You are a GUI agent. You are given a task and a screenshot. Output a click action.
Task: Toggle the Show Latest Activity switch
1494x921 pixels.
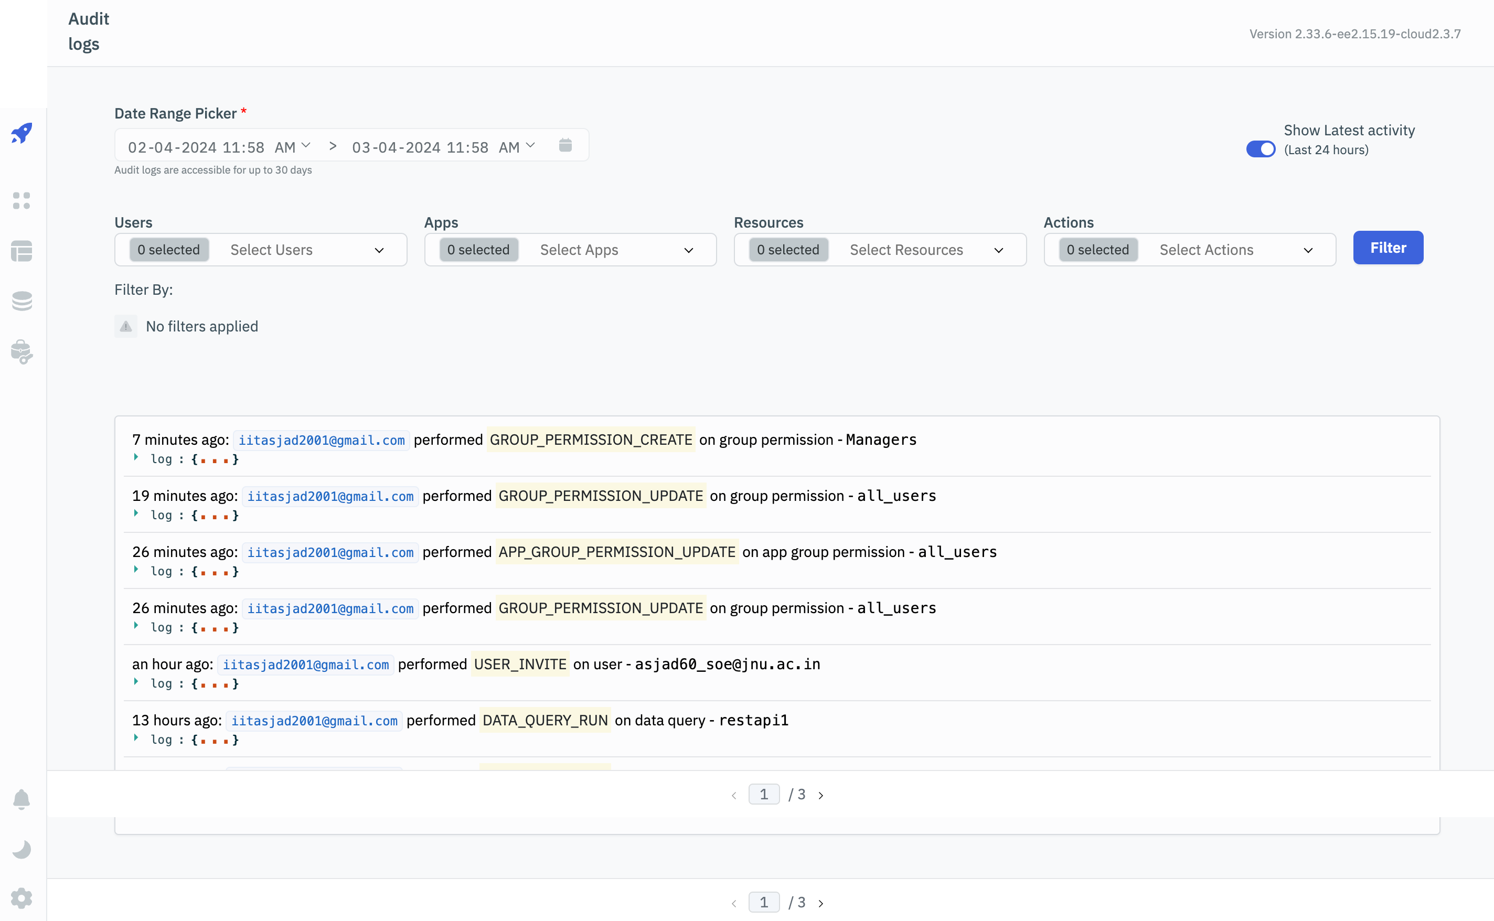tap(1263, 147)
